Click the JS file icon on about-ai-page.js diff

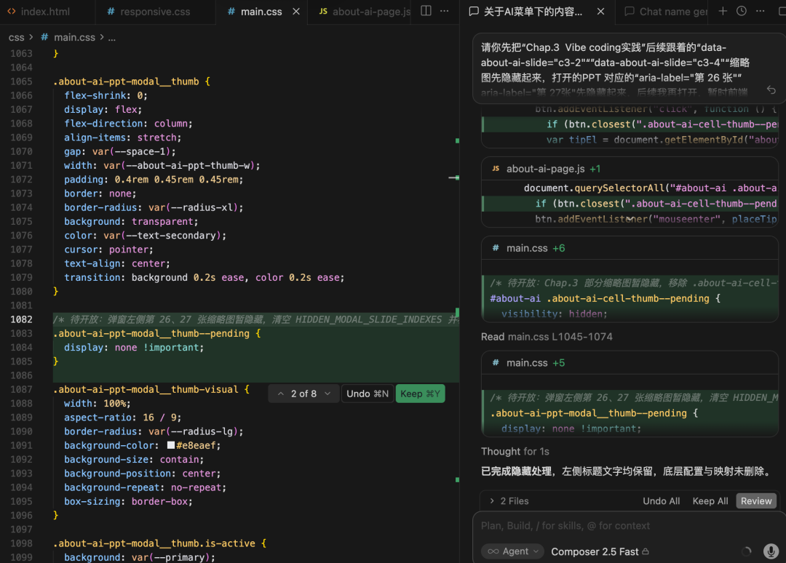point(496,169)
